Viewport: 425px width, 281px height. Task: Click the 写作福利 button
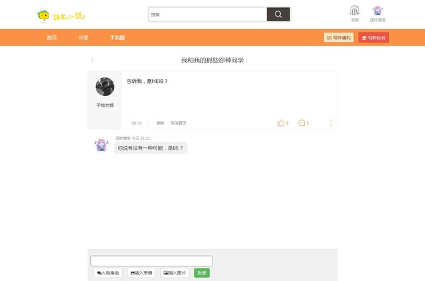[339, 38]
